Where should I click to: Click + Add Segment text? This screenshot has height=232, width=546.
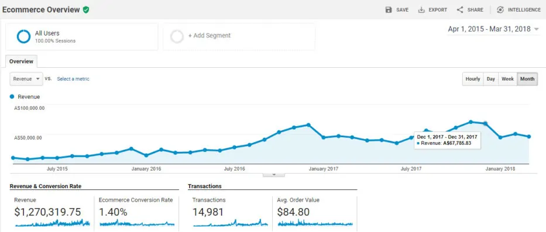click(210, 36)
